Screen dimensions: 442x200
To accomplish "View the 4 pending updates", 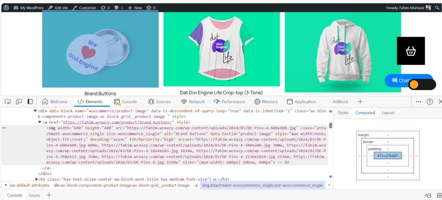I will pos(105,8).
